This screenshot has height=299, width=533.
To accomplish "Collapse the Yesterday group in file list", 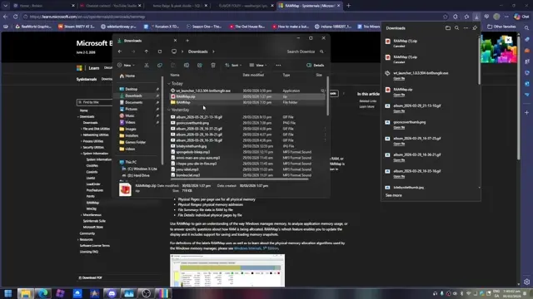I will point(169,110).
